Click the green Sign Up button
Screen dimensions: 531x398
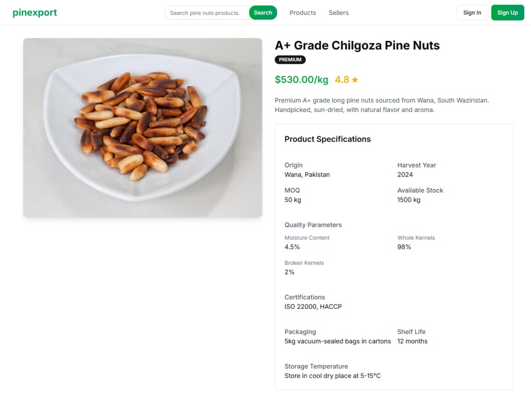point(507,13)
